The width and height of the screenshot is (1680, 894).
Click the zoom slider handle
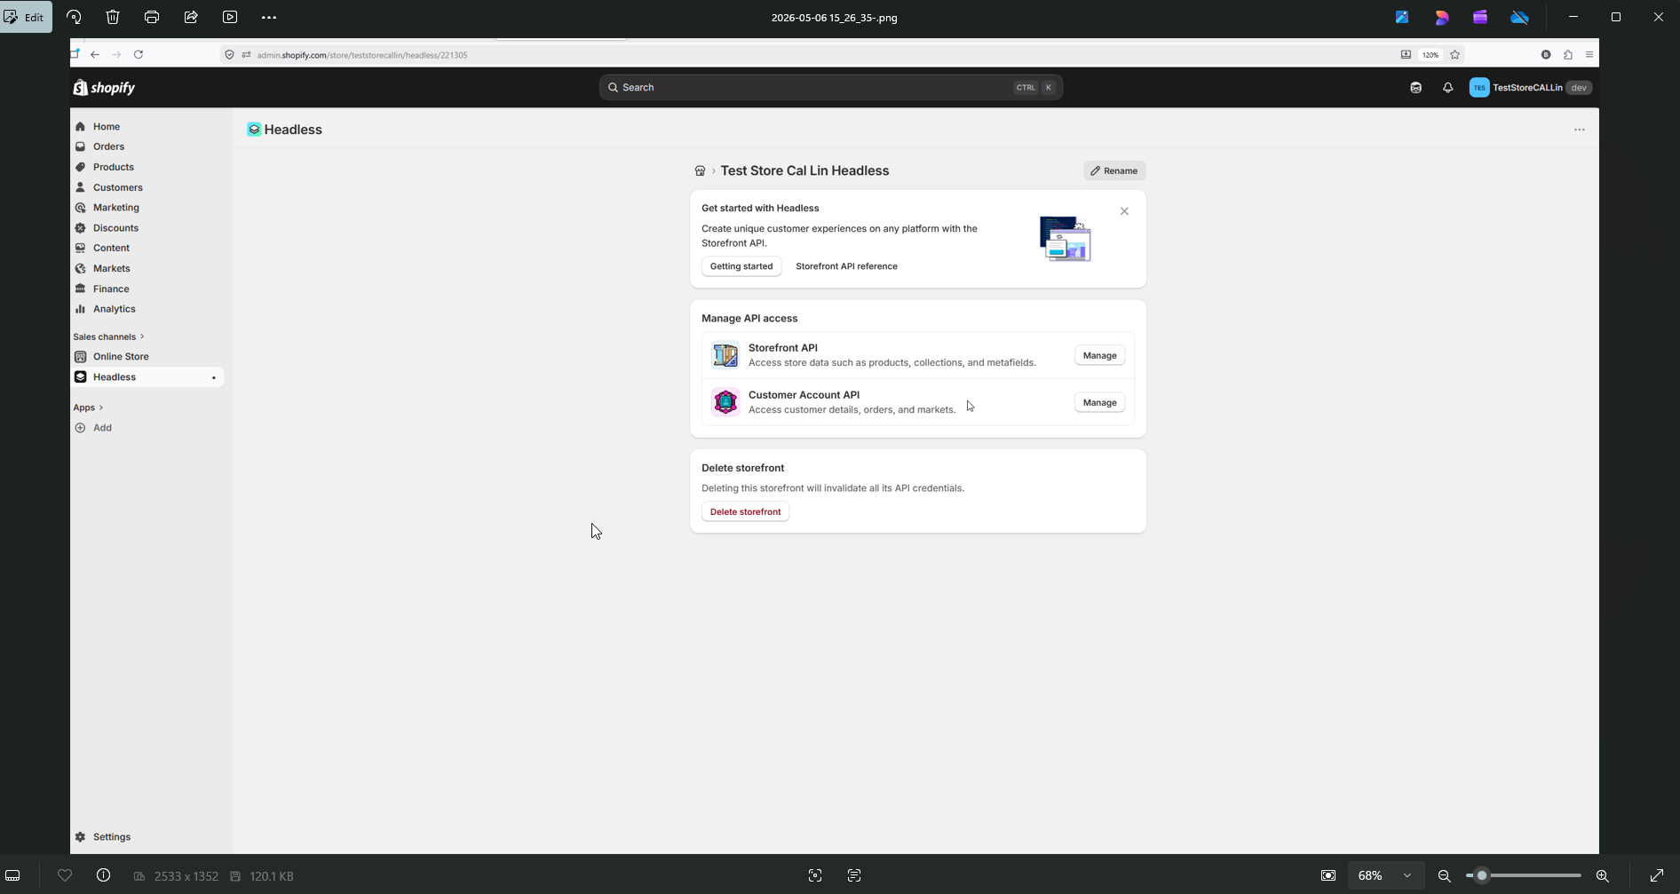click(x=1481, y=875)
